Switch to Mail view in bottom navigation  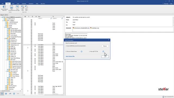pos(2,94)
